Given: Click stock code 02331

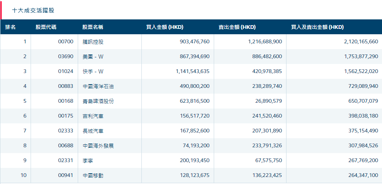Looking at the screenshot, I should point(66,160).
